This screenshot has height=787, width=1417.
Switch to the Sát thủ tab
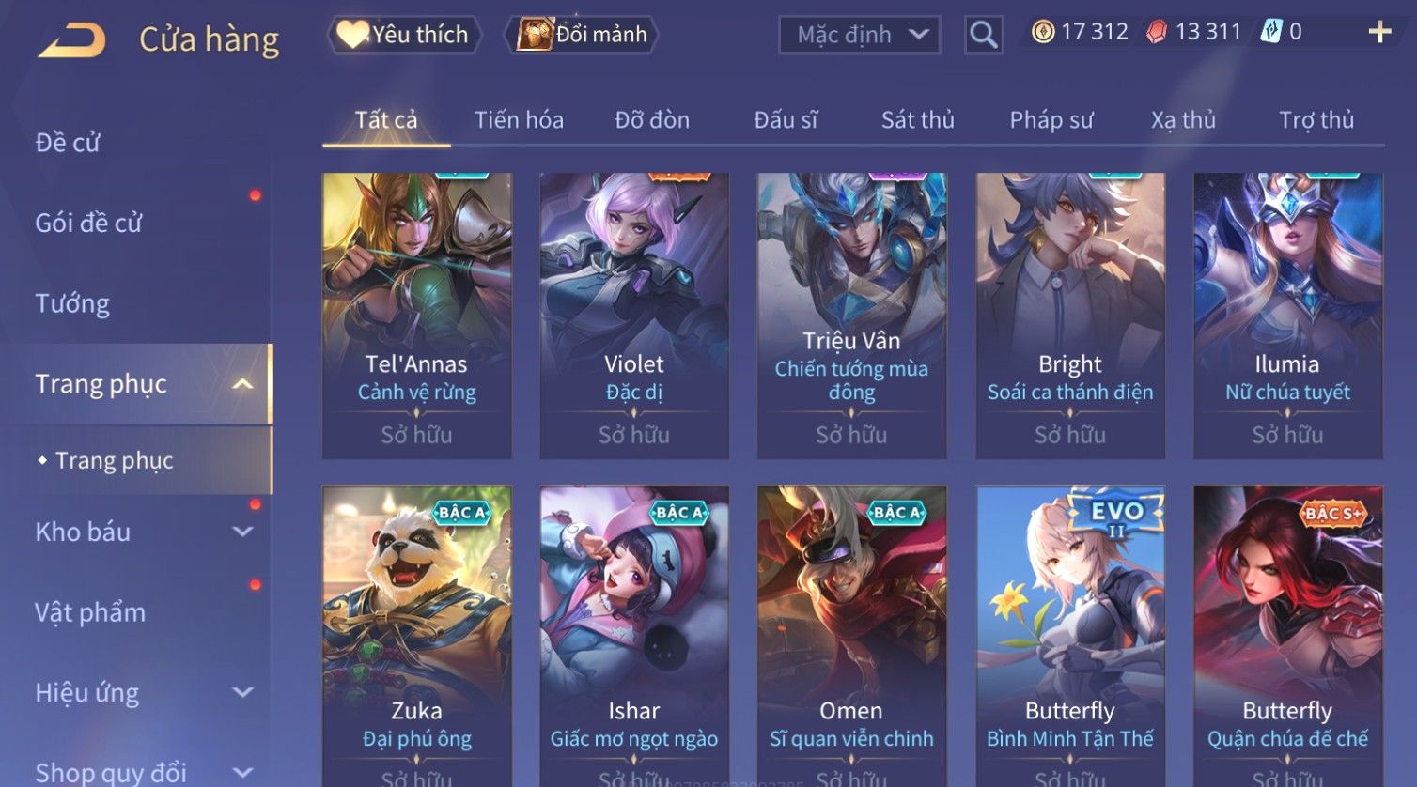[918, 120]
